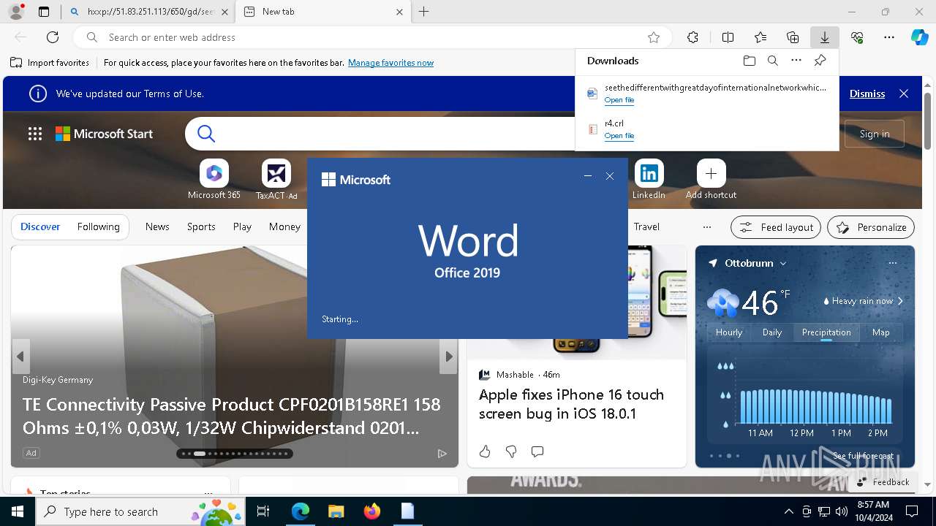
Task: Click the favorite star in address bar
Action: click(654, 37)
